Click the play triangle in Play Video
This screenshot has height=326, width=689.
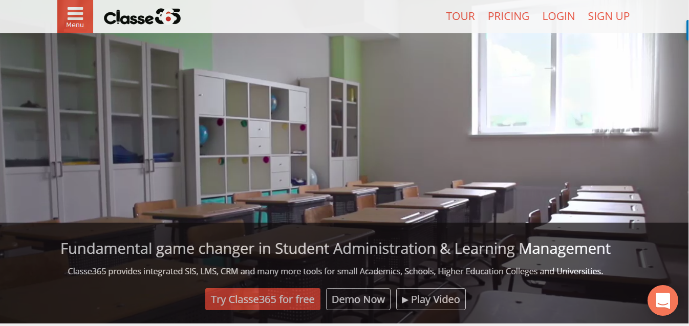[x=405, y=300]
